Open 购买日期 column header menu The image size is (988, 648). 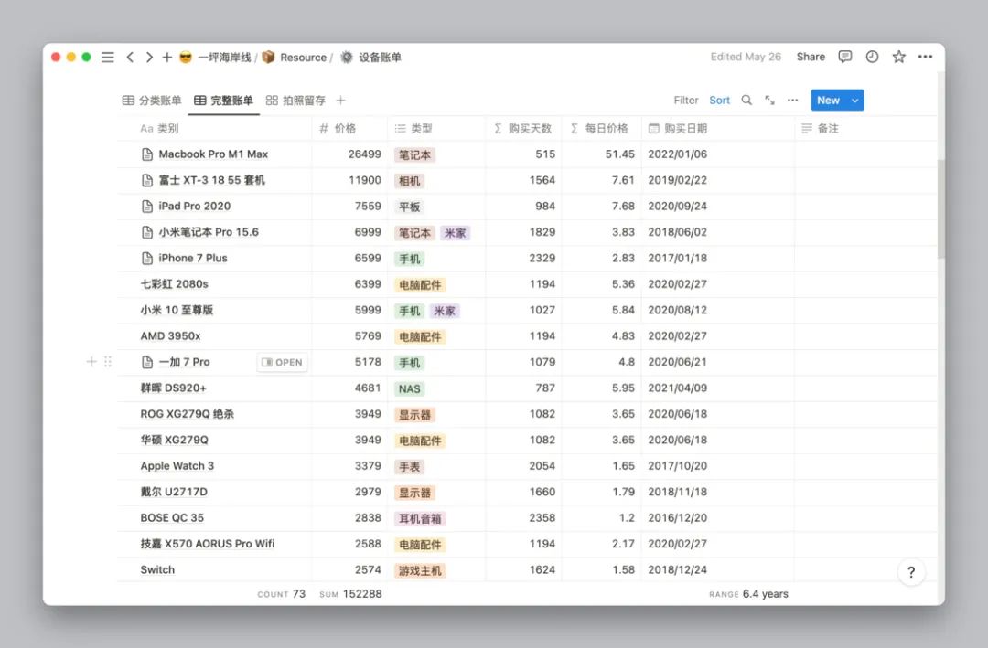(718, 129)
